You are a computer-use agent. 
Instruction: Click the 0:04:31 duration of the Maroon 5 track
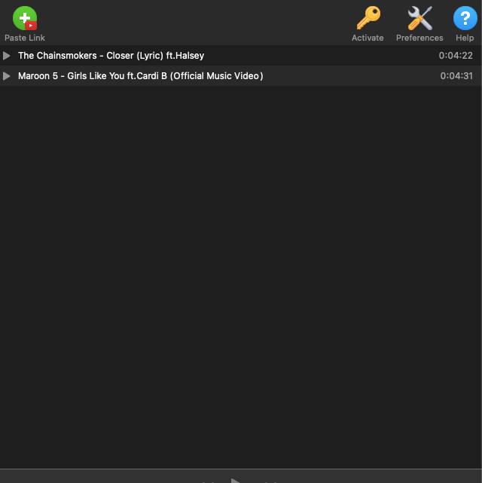click(x=456, y=76)
